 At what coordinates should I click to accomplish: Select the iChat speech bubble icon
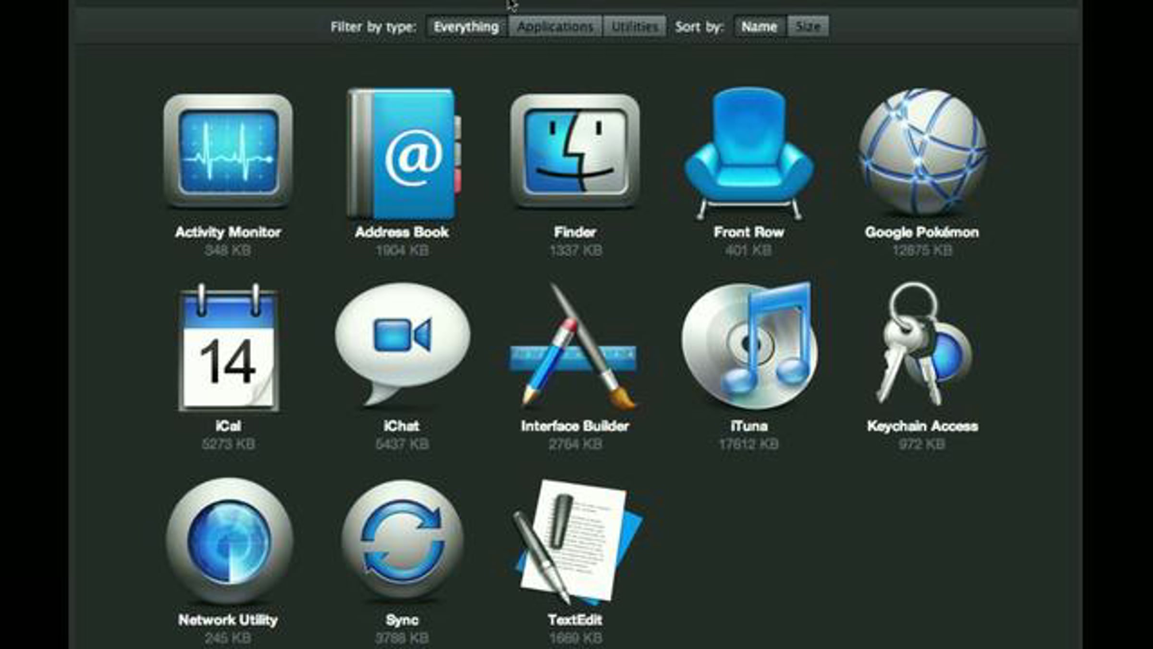click(x=402, y=345)
